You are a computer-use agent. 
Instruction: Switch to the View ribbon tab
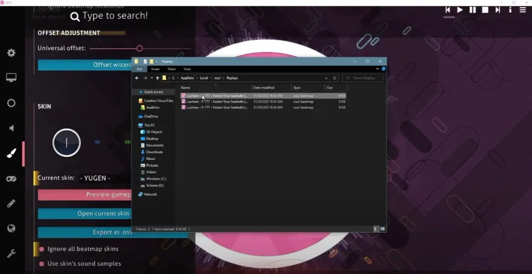[x=187, y=69]
